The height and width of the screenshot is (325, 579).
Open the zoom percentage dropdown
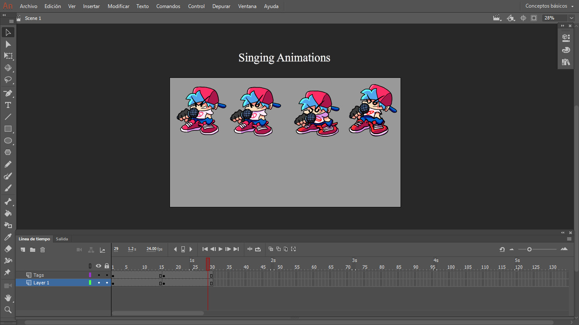click(571, 18)
